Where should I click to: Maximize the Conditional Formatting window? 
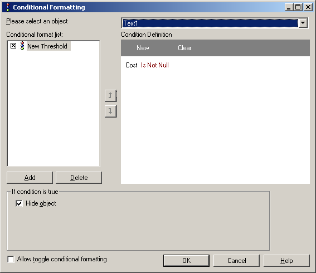point(298,7)
